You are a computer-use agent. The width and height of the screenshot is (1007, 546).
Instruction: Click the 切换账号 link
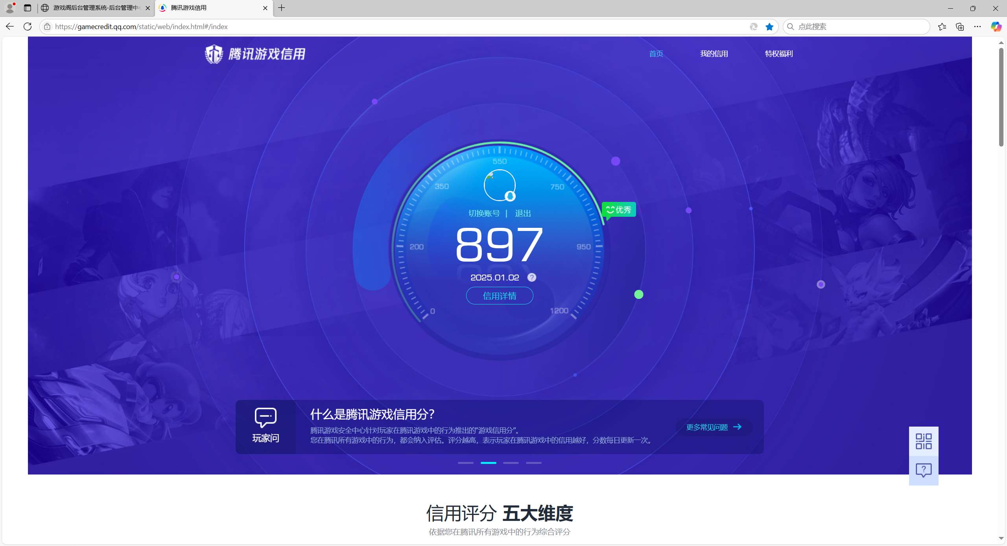(484, 213)
